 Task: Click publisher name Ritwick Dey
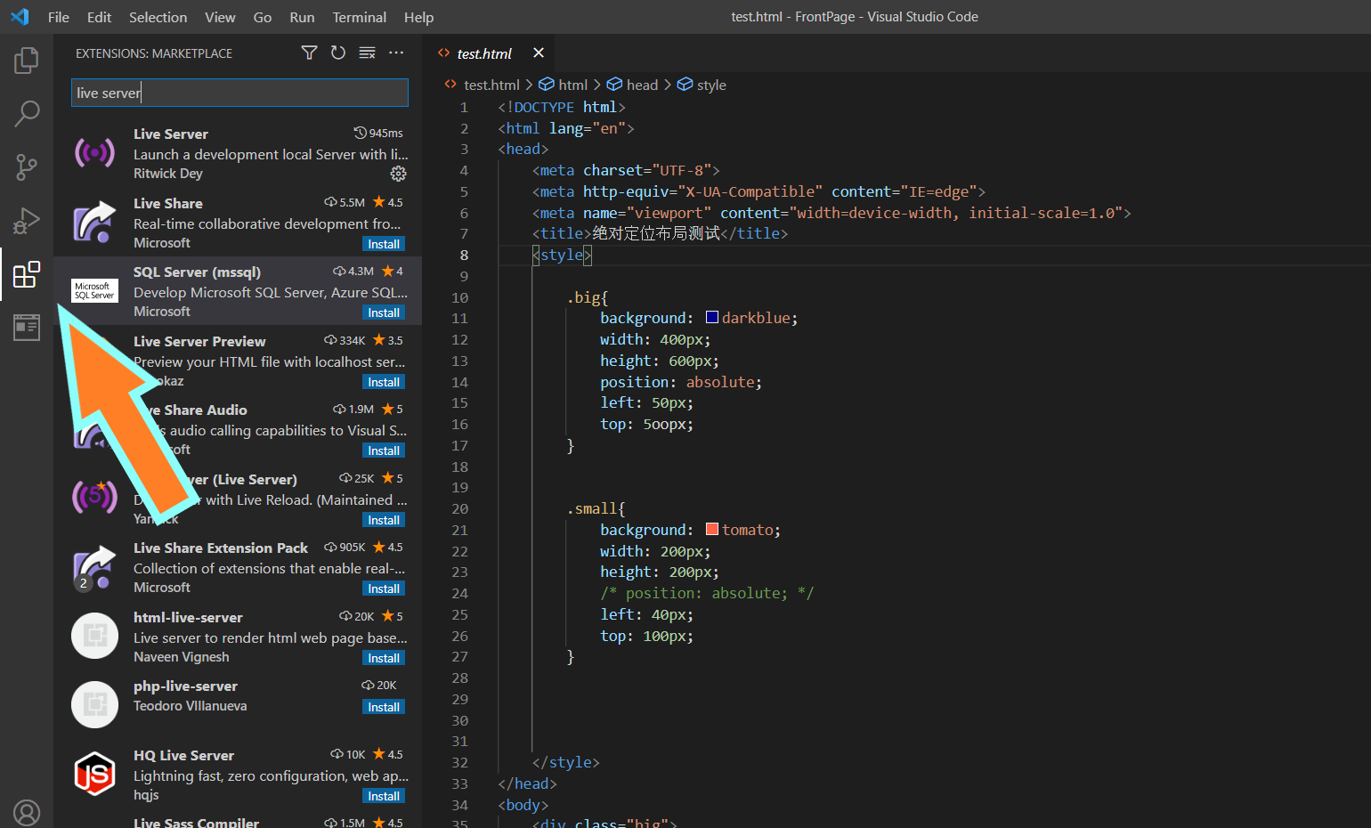[x=168, y=174]
